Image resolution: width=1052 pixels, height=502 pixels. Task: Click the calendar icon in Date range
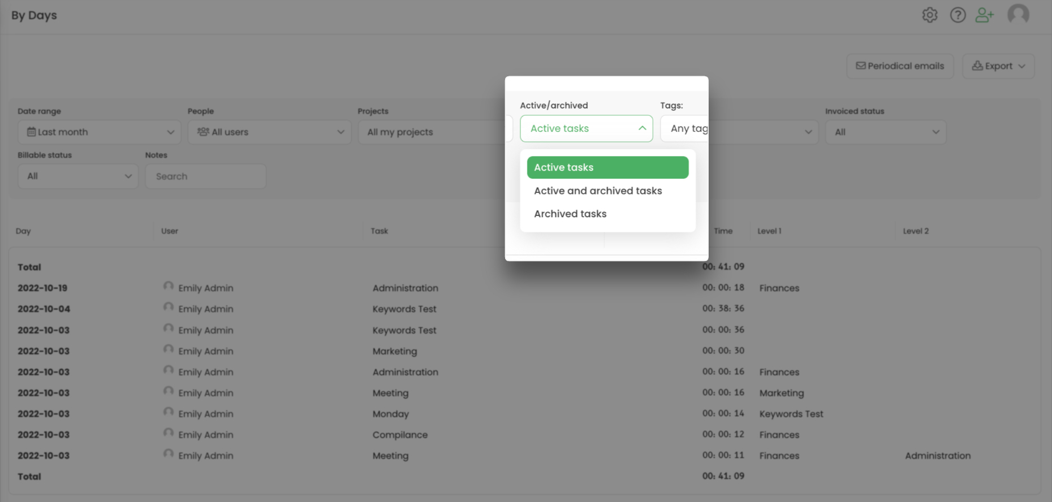pyautogui.click(x=32, y=132)
